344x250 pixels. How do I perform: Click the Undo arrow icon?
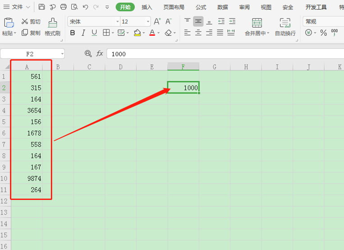[x=85, y=7]
